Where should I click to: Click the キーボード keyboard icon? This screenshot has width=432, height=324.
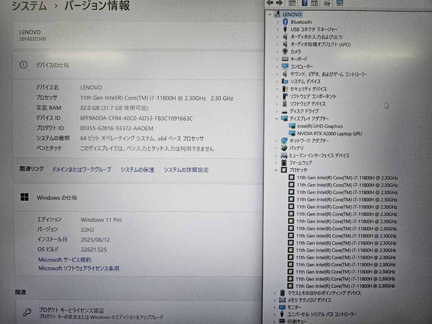285,59
